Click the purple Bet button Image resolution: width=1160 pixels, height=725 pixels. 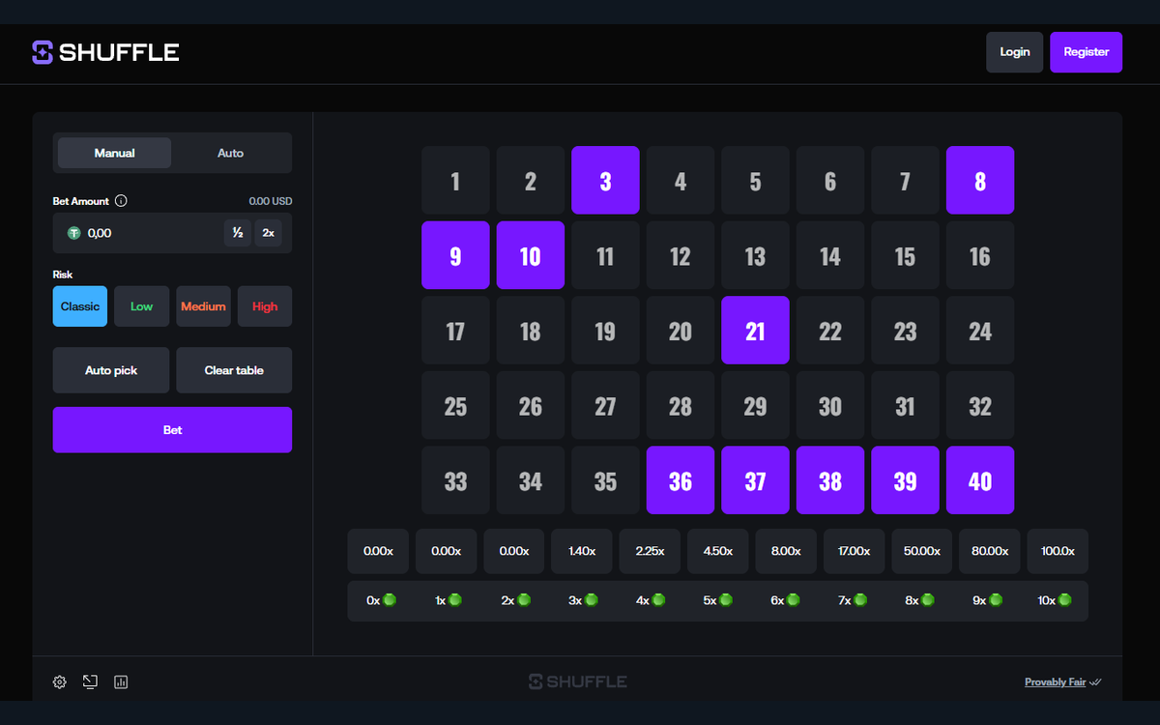(172, 429)
